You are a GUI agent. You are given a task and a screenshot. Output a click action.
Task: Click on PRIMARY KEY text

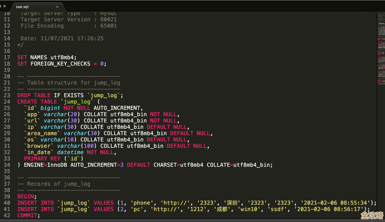pos(42,158)
